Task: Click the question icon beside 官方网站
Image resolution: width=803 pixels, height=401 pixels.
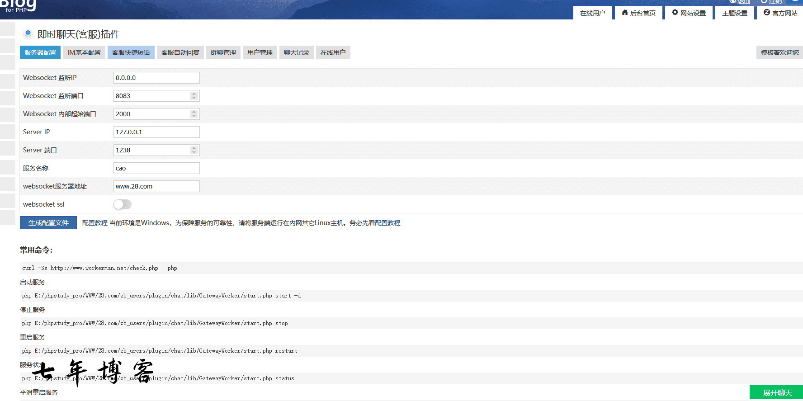Action: tap(767, 13)
